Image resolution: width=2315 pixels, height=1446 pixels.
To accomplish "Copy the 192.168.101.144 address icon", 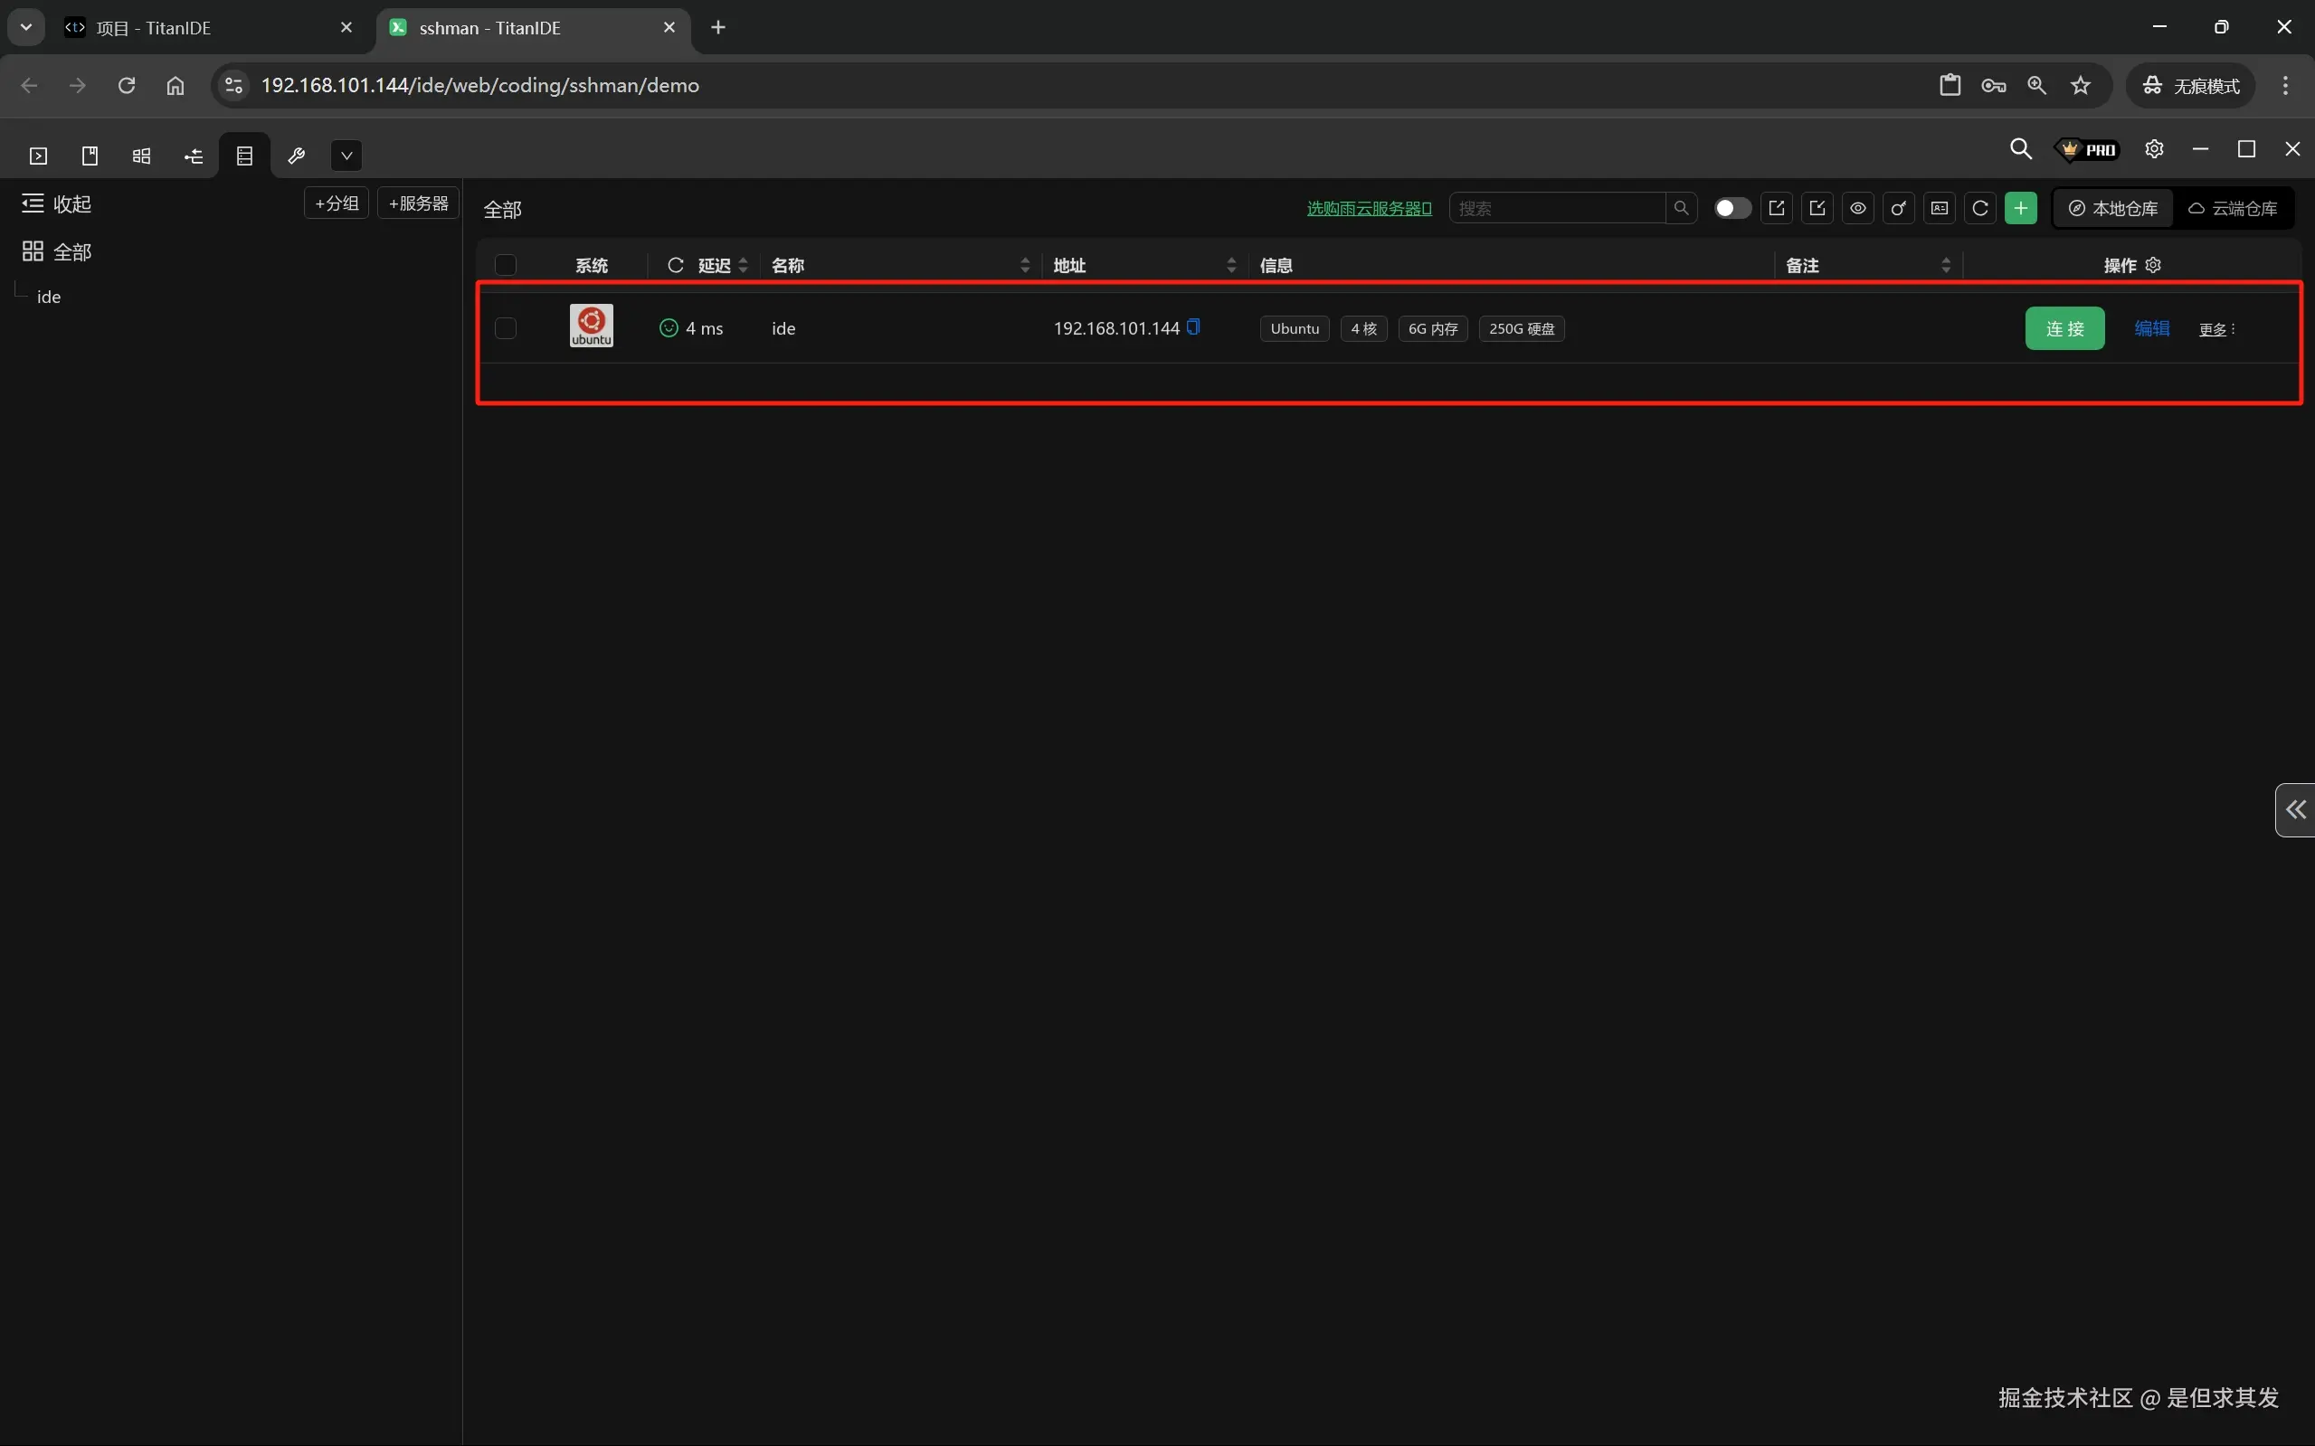I will tap(1193, 327).
